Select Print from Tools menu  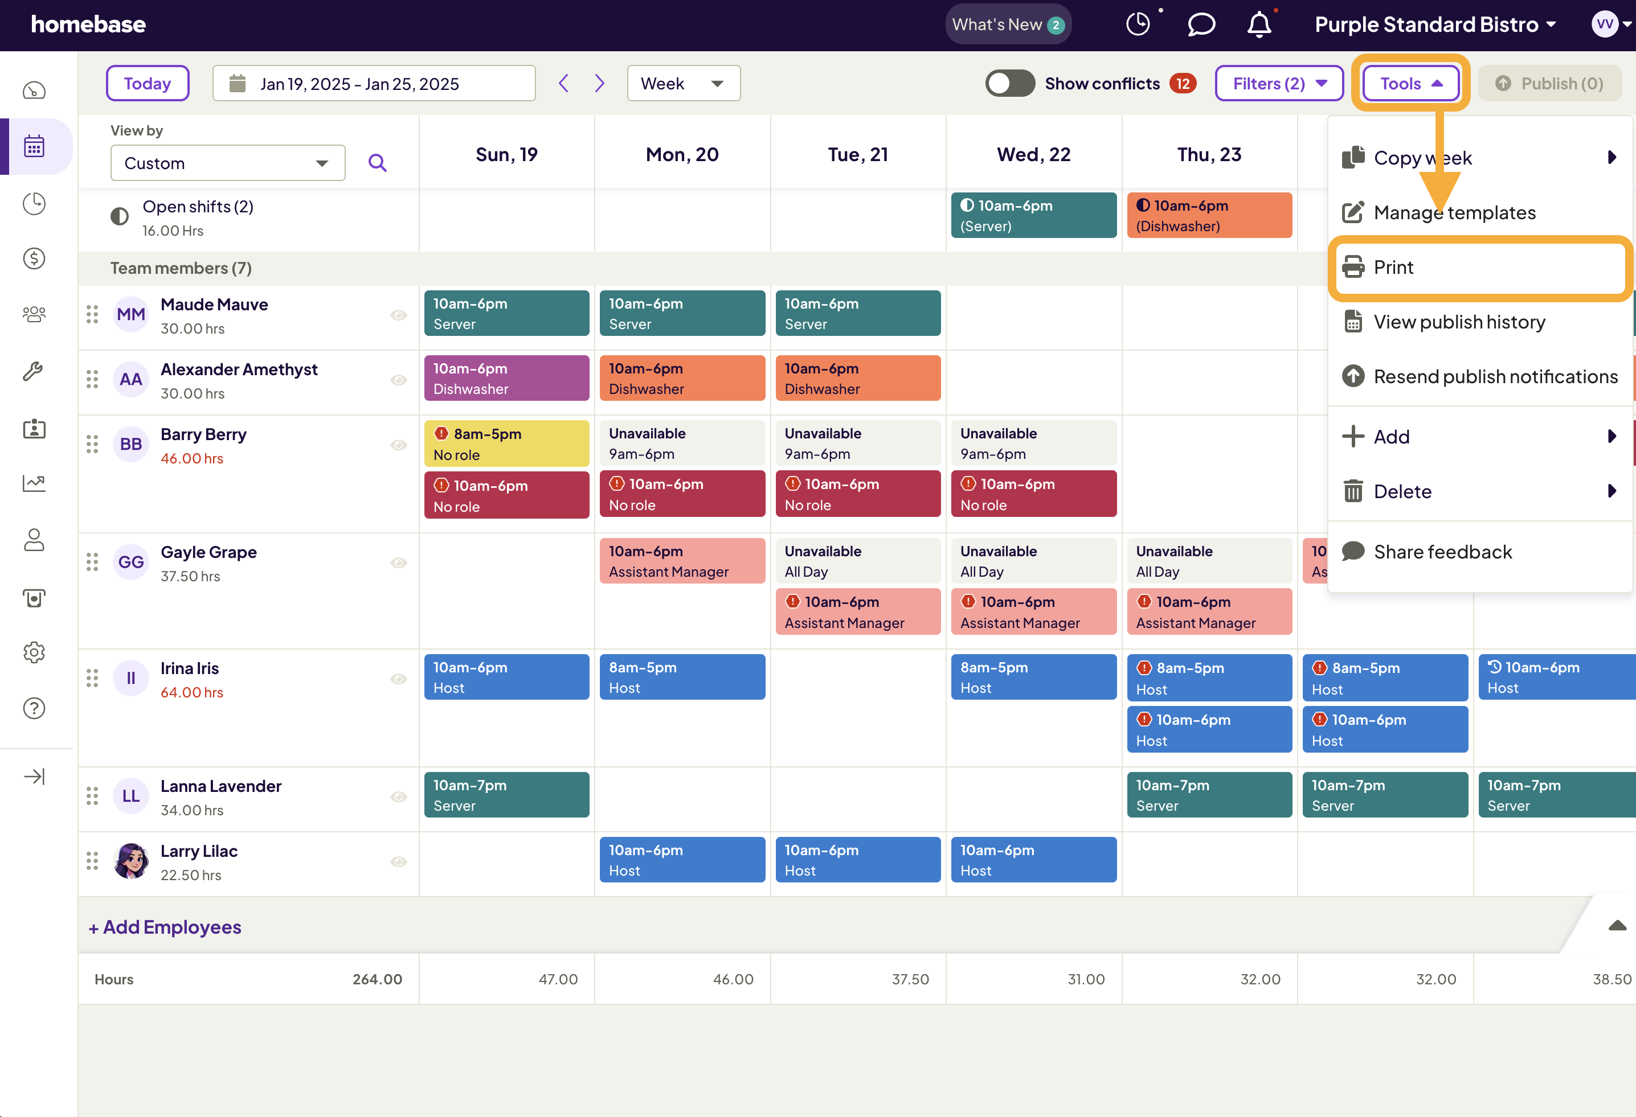[x=1394, y=267]
